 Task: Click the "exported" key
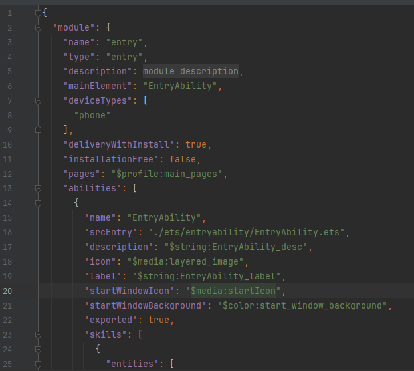[x=111, y=320]
